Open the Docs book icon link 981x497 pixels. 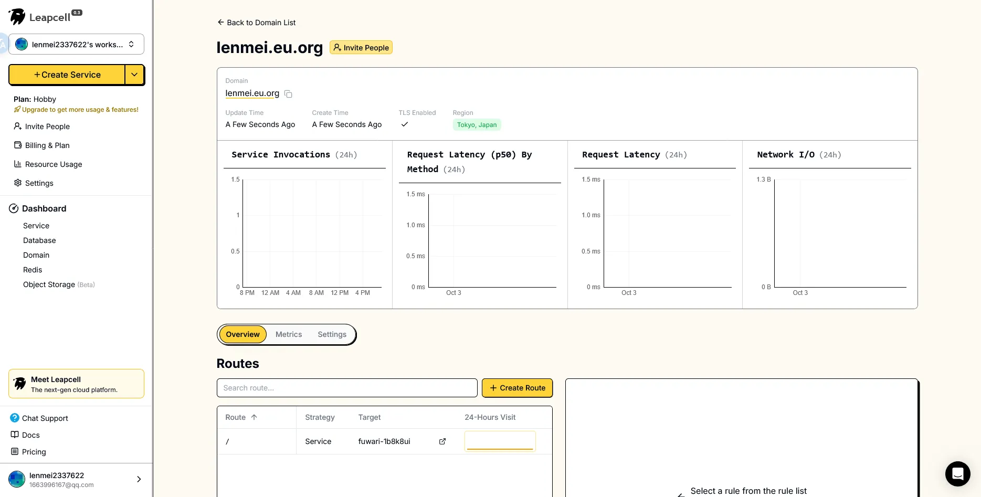coord(15,435)
